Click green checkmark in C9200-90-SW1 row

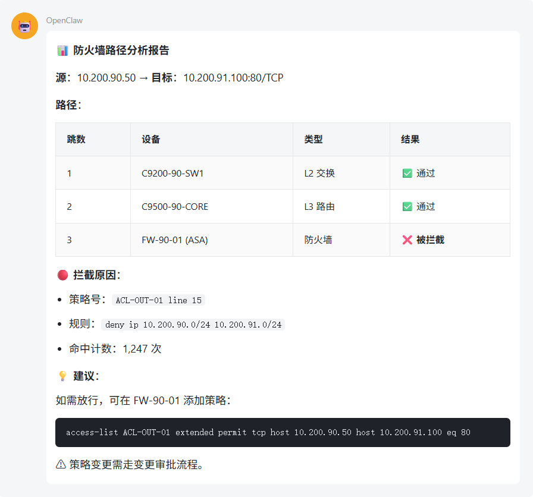coord(407,174)
